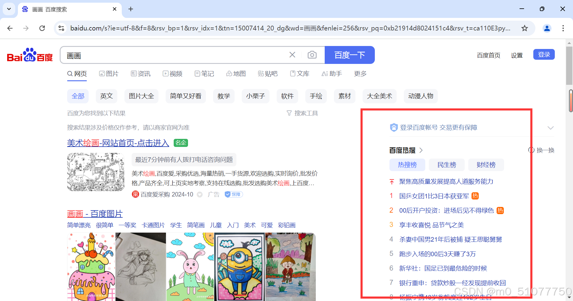Expand 百度热搜 with its arrow

[421, 150]
